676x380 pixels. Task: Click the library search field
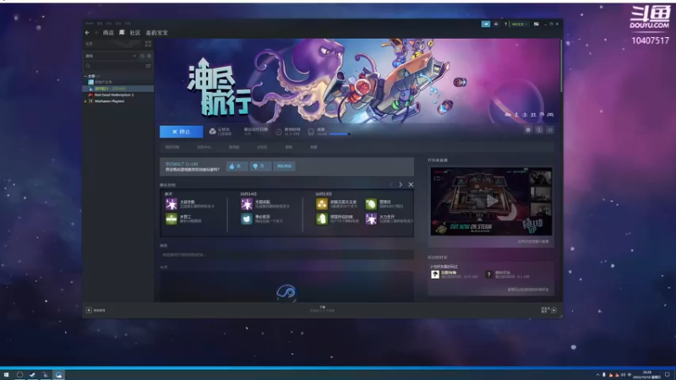(114, 66)
